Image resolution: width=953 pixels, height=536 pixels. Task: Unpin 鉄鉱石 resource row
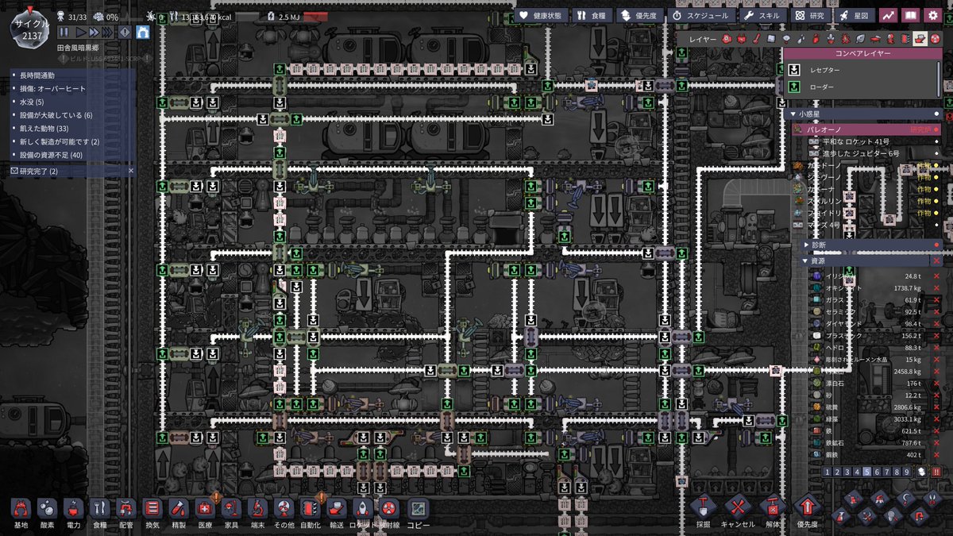pyautogui.click(x=936, y=442)
